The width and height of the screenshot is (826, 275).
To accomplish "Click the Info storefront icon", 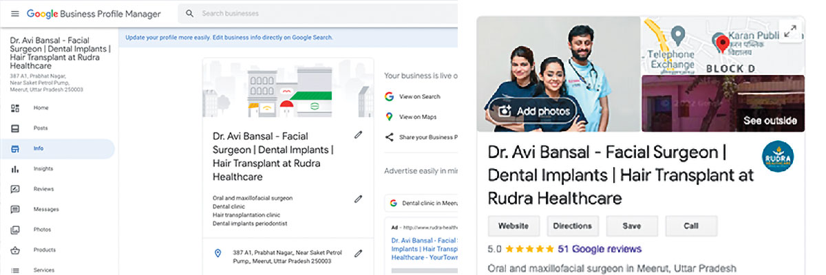I will pyautogui.click(x=15, y=148).
